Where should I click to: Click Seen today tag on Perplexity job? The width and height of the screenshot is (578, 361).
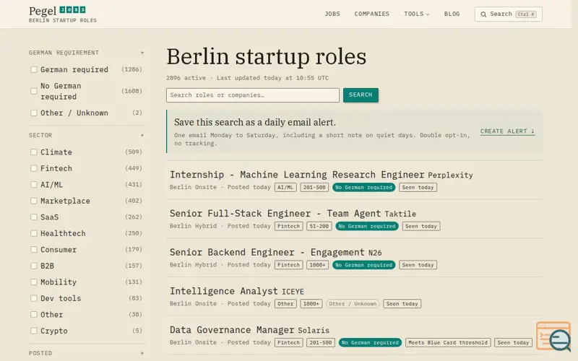point(418,187)
